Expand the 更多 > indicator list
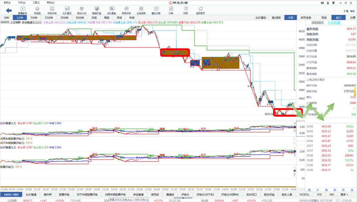Viewport: 357px width, 202px height. tap(344, 195)
